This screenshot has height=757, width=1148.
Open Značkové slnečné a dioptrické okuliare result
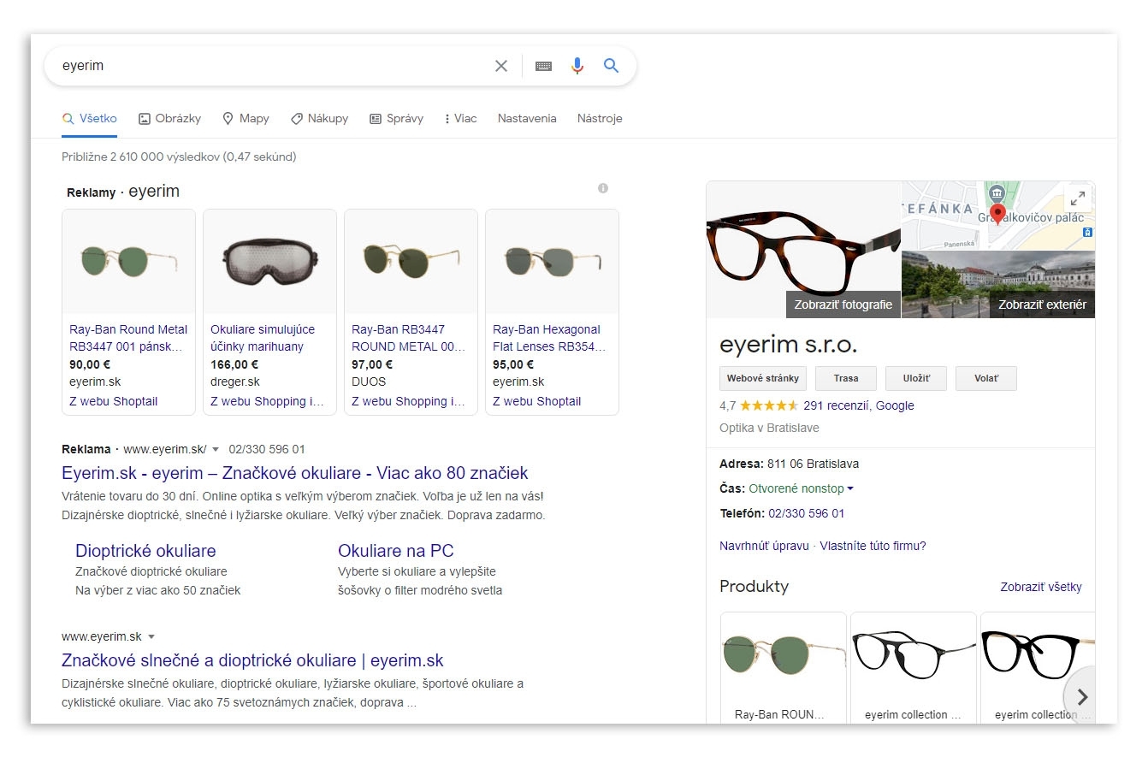[x=252, y=660]
